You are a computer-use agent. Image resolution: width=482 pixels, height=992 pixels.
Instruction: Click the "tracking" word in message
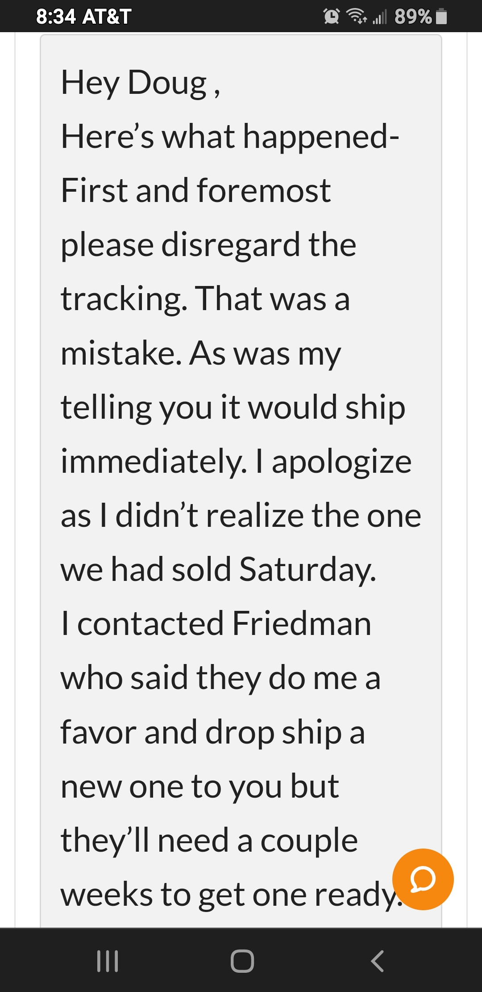point(124,300)
